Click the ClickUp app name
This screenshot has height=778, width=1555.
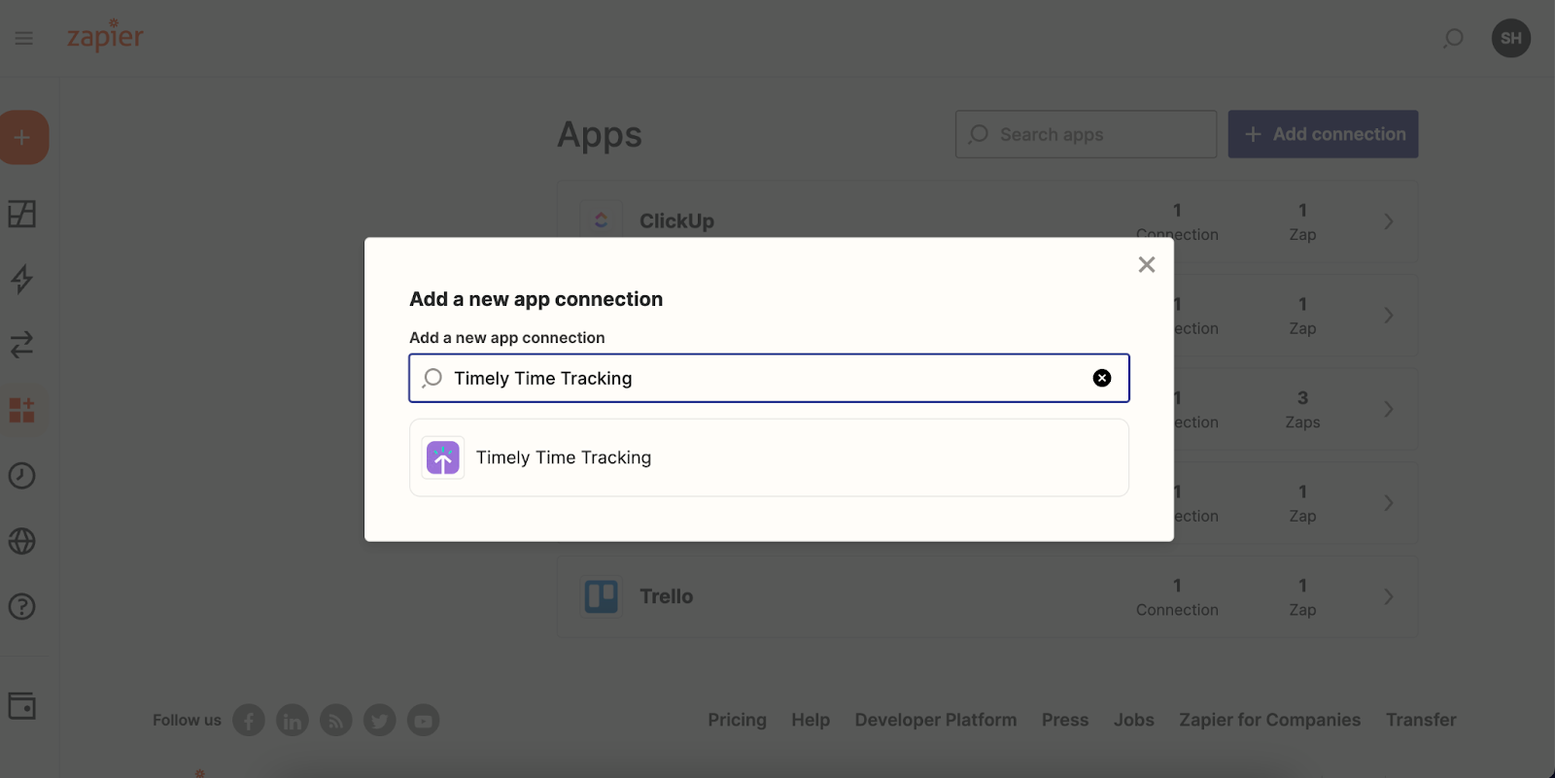click(x=676, y=220)
